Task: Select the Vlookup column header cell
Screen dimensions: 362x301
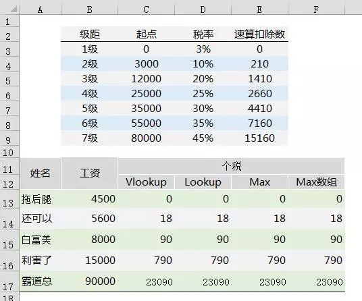Action: [x=146, y=182]
